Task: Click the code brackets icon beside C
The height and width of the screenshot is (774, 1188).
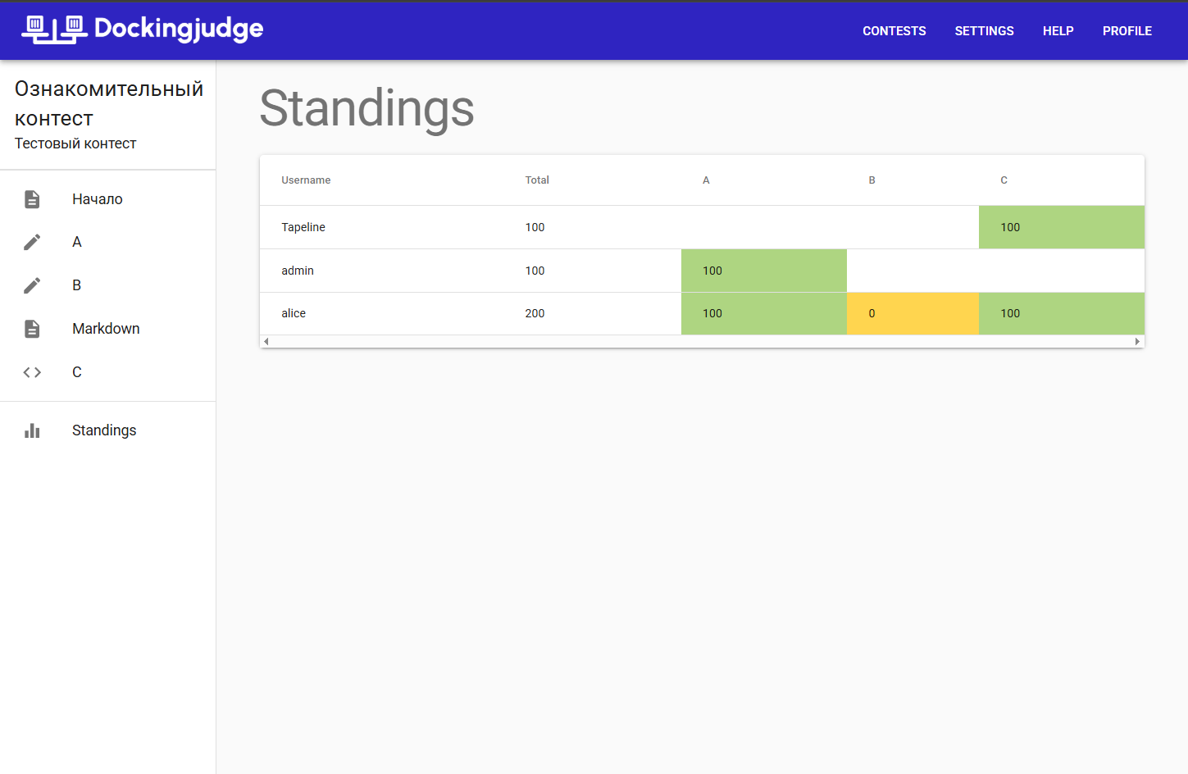Action: click(32, 372)
